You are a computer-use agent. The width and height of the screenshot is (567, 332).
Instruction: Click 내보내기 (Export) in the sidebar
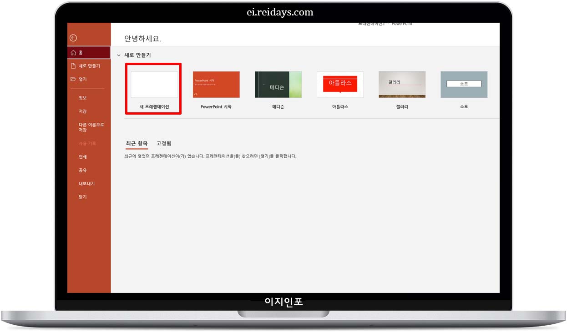86,183
